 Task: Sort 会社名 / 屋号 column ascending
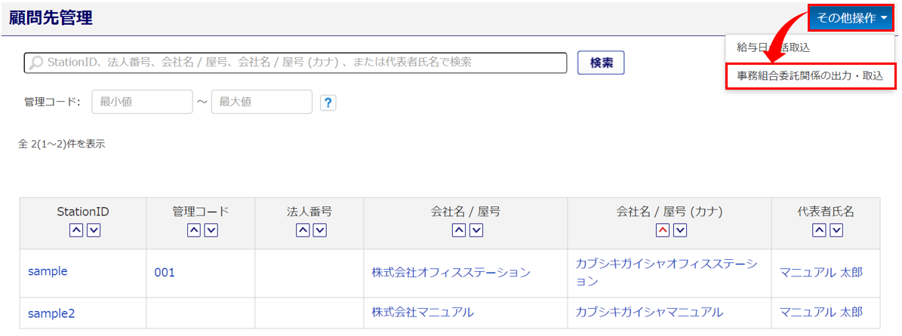click(458, 231)
